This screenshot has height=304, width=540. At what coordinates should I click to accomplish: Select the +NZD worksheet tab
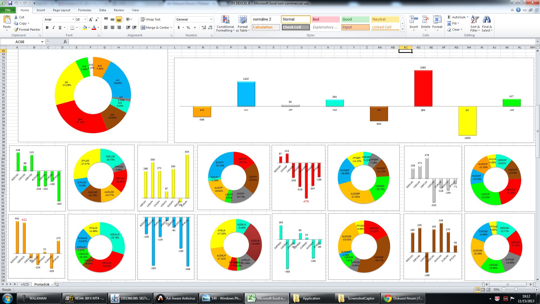pos(25,284)
